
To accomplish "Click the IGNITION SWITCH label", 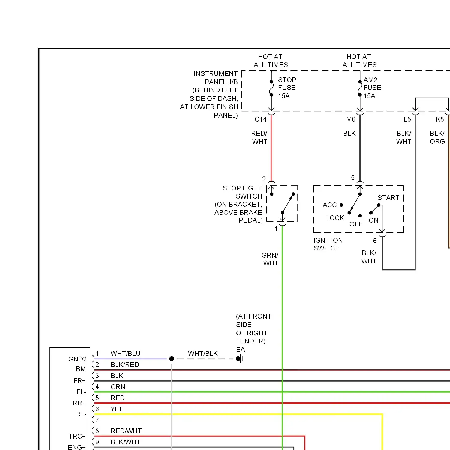I will point(328,244).
